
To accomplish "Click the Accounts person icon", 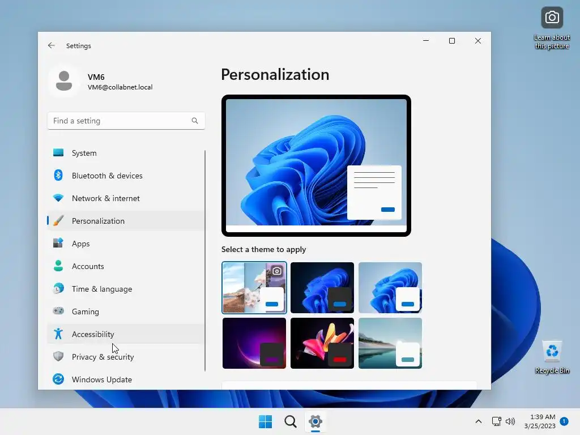I will click(58, 266).
